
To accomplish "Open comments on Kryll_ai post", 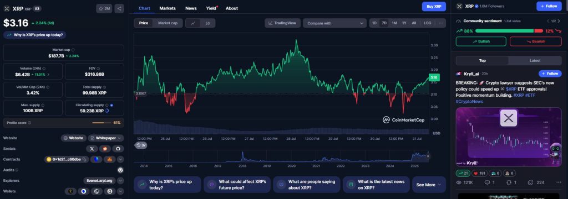I will pos(490,183).
